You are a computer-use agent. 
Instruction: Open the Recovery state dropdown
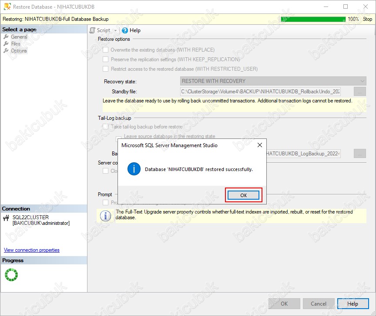pyautogui.click(x=273, y=81)
